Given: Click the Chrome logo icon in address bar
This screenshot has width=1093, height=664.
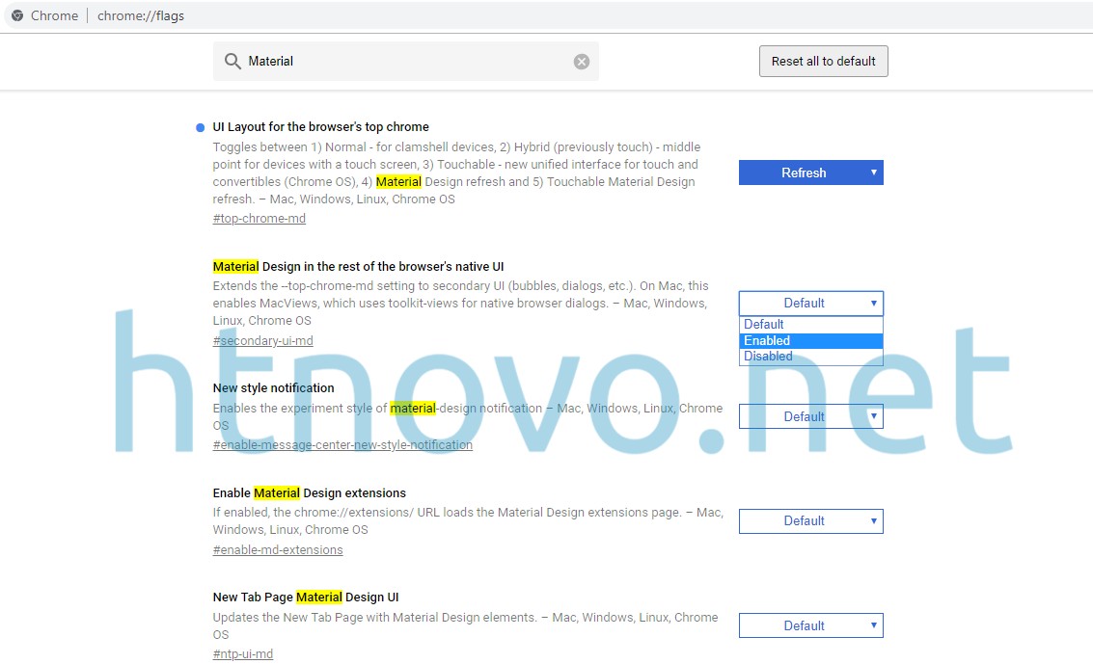Looking at the screenshot, I should (x=17, y=15).
